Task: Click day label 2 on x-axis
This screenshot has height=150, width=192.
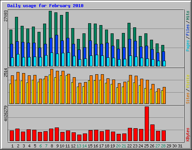Action: pos(18,146)
